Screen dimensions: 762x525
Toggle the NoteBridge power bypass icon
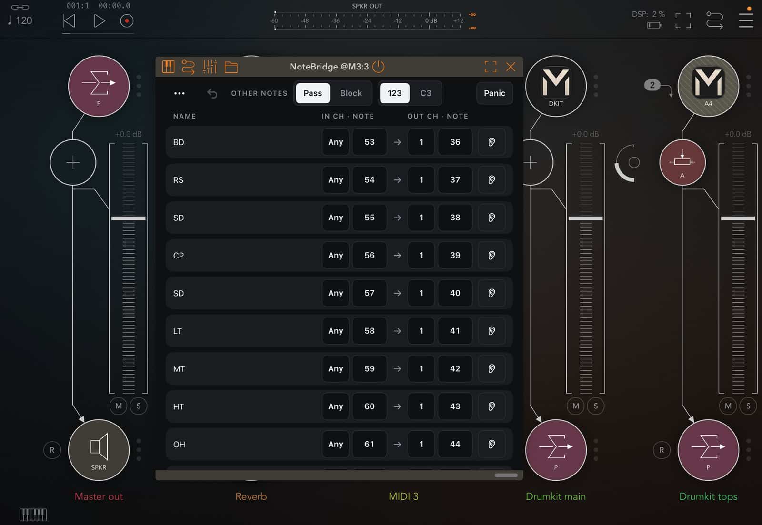coord(379,67)
